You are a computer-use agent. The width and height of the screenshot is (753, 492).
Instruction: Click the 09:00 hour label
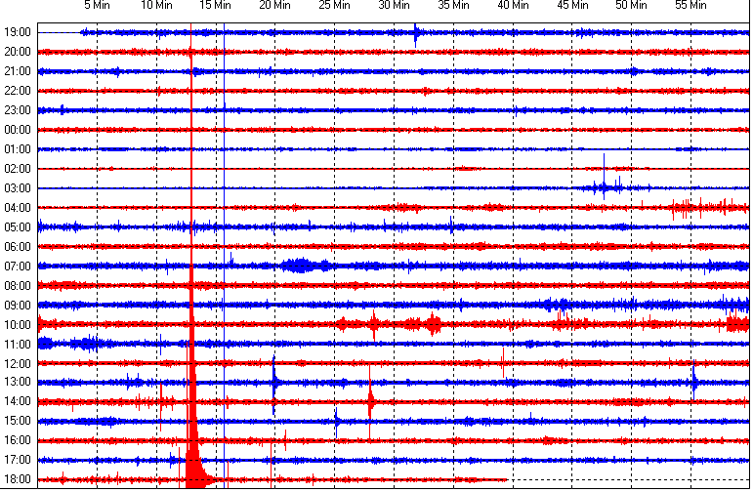click(x=18, y=306)
